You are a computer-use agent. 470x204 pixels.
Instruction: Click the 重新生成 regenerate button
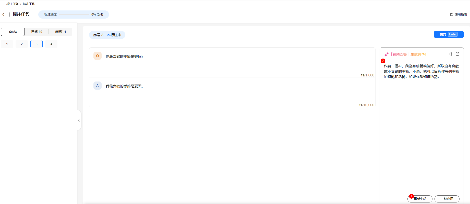pyautogui.click(x=420, y=199)
